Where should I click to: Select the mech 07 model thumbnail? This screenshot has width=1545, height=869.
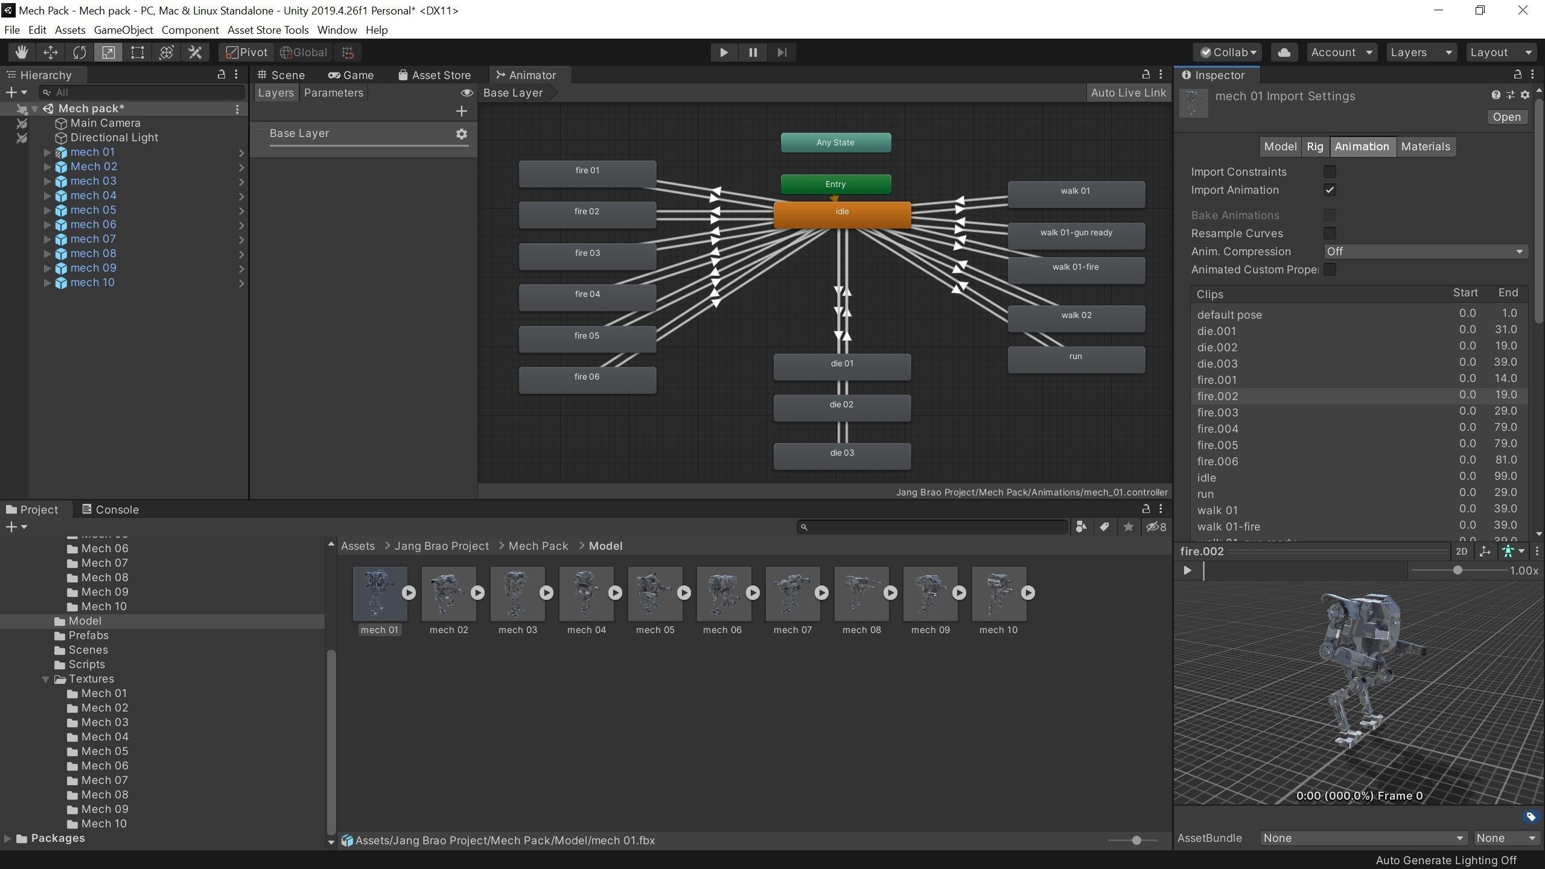pyautogui.click(x=792, y=594)
